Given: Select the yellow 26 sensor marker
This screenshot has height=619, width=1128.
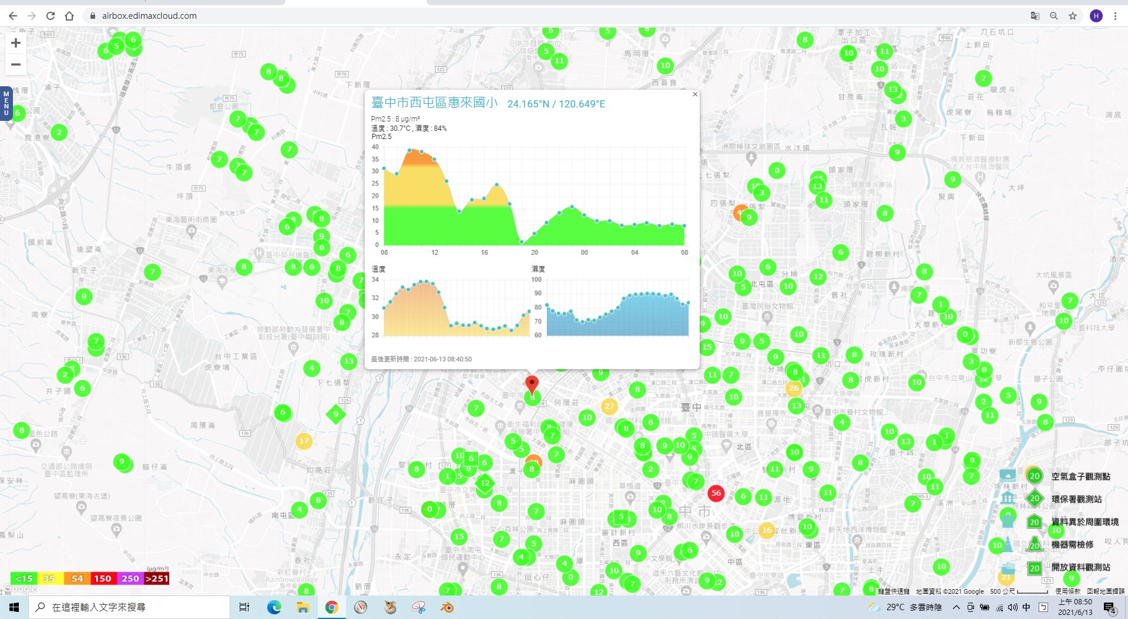Looking at the screenshot, I should point(794,388).
